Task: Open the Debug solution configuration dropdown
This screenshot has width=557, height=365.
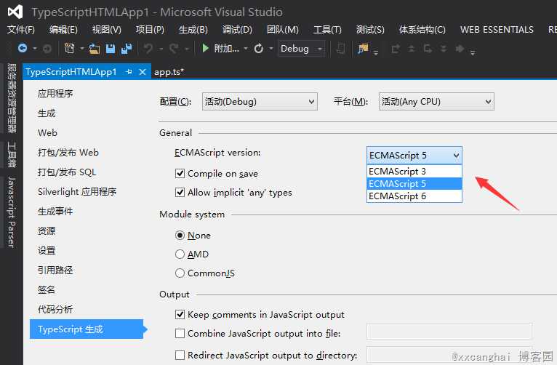Action: [301, 48]
